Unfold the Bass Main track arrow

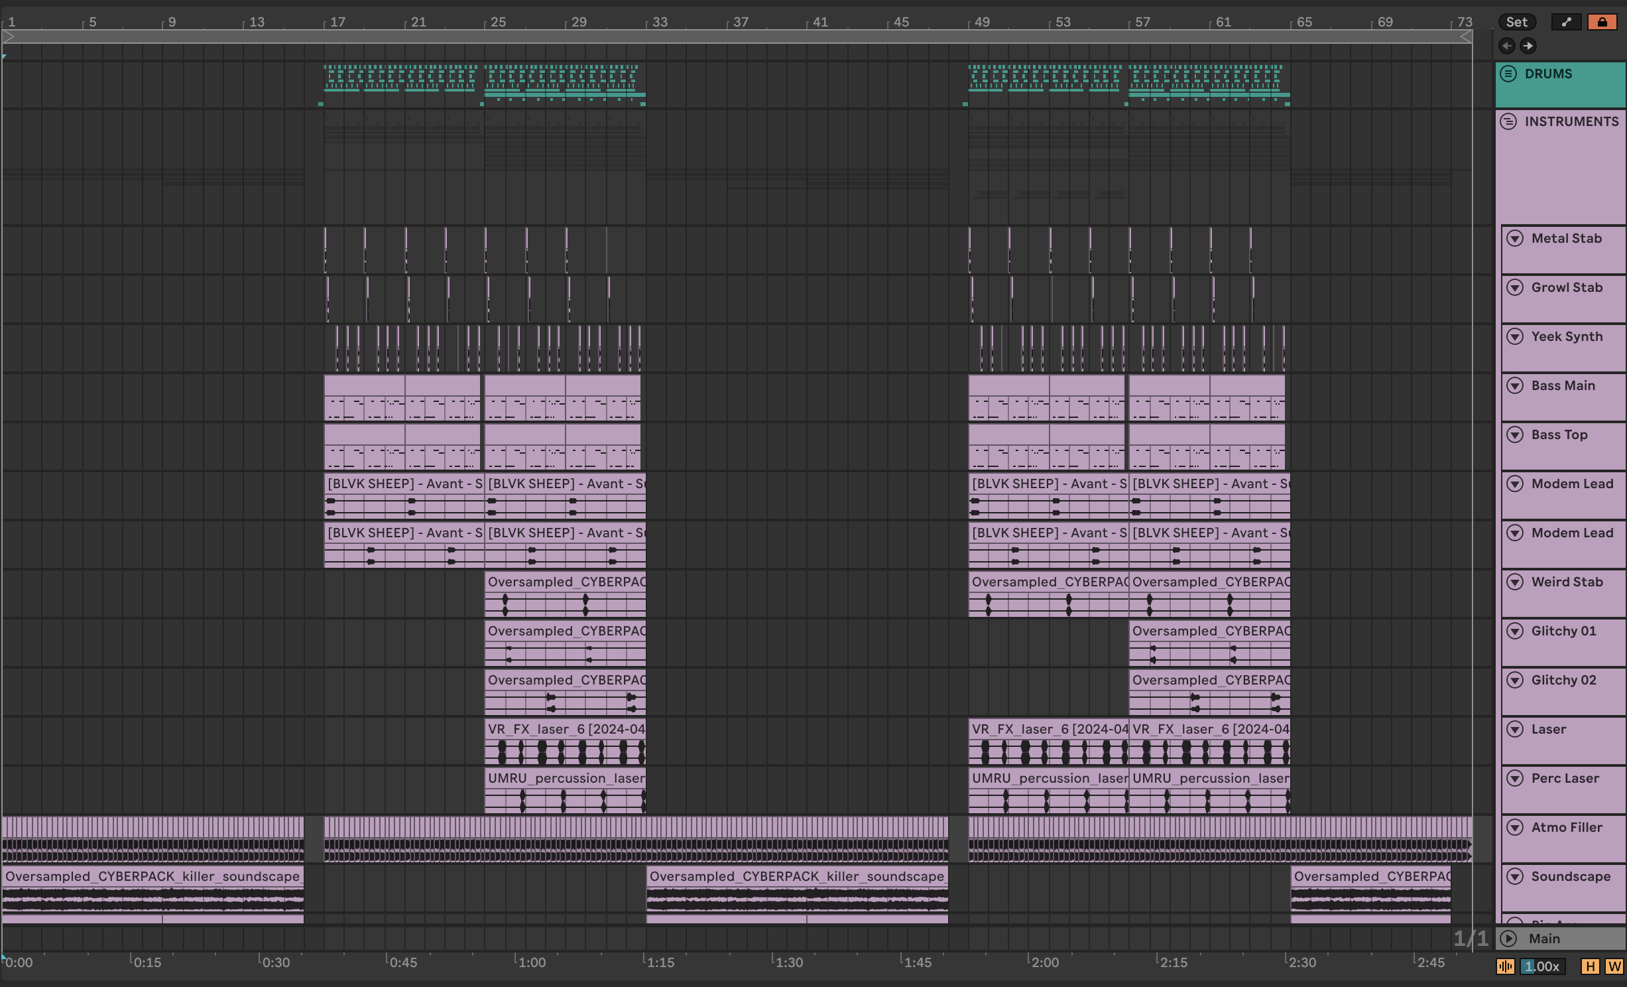pyautogui.click(x=1515, y=385)
